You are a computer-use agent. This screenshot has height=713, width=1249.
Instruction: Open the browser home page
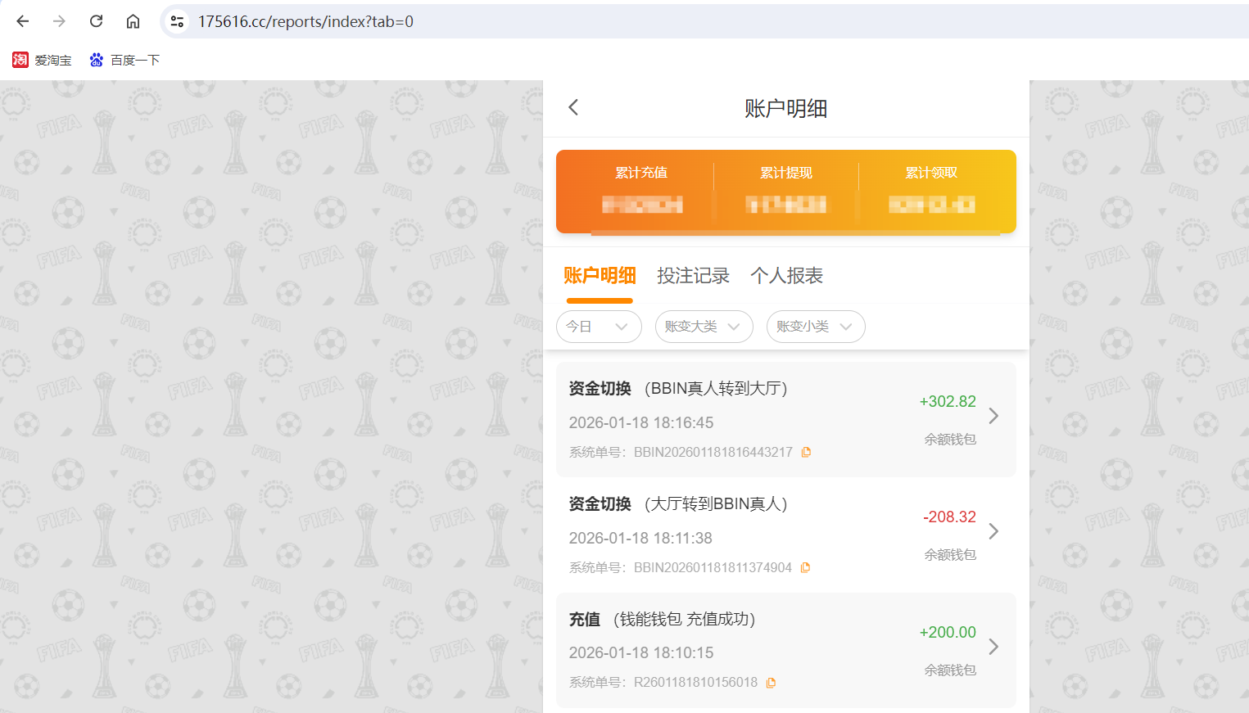pyautogui.click(x=133, y=21)
